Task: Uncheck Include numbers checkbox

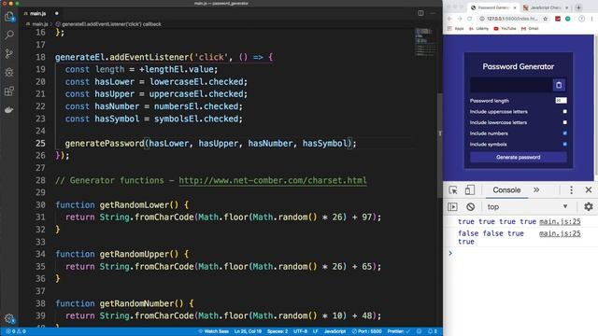Action: [564, 133]
